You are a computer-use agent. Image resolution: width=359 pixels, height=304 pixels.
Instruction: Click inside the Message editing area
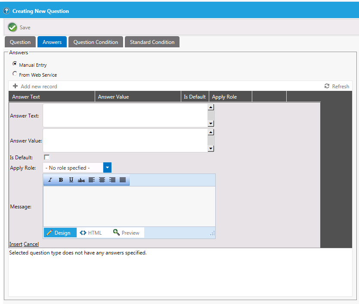tap(129, 206)
